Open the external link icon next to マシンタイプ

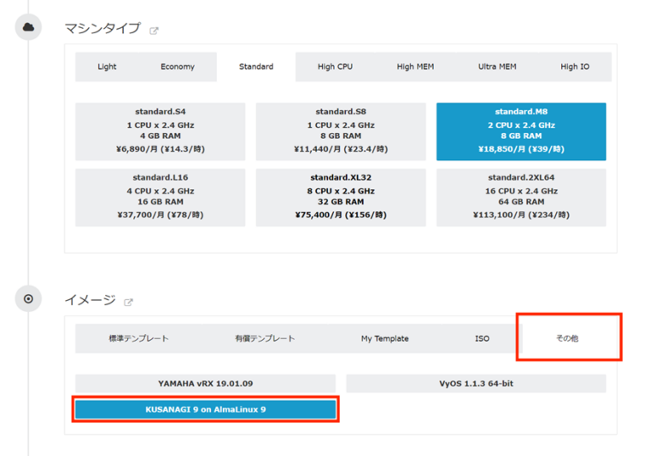155,31
